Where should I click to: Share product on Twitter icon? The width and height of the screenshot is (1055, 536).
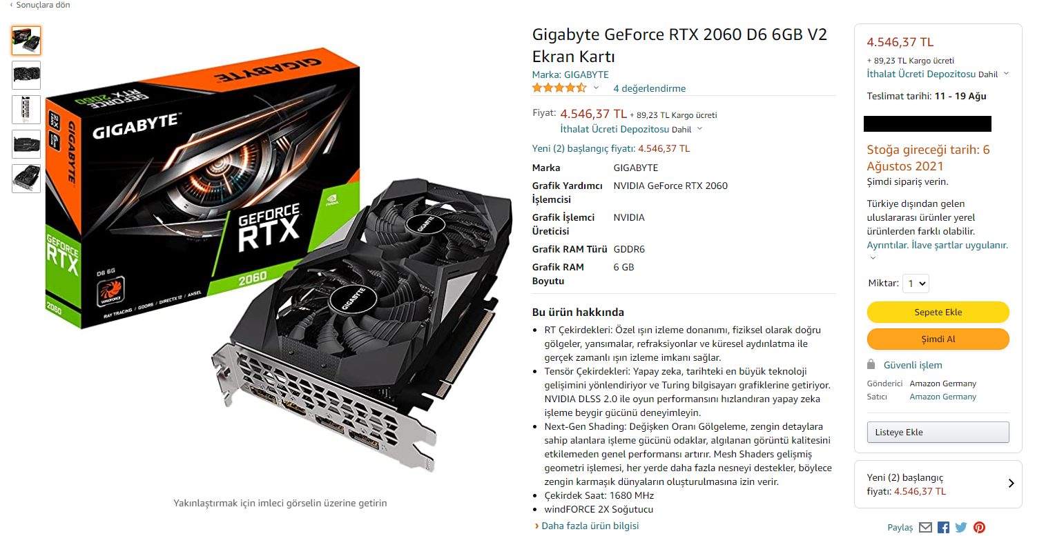[x=961, y=528]
